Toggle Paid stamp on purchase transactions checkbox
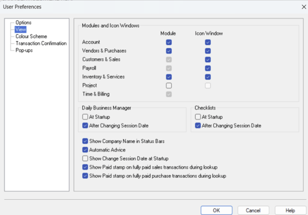This screenshot has height=215, width=308. coord(85,176)
